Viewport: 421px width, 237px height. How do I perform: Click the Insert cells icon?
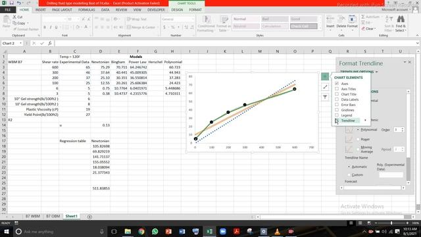(x=330, y=22)
